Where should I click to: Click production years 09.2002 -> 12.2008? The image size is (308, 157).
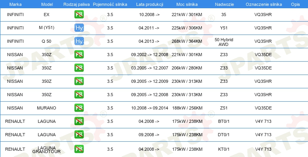(x=150, y=55)
